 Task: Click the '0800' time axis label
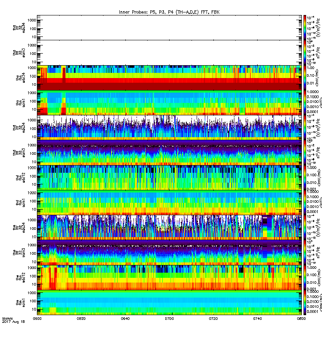pos(301,319)
